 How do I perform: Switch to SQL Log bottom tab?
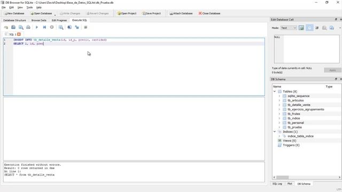tap(277, 183)
